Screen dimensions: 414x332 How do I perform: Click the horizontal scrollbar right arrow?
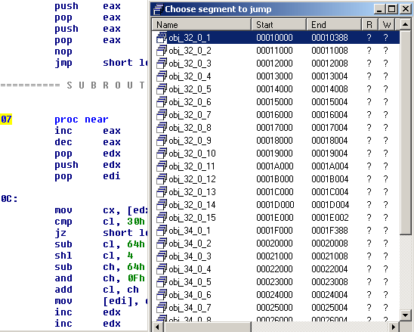click(394, 327)
